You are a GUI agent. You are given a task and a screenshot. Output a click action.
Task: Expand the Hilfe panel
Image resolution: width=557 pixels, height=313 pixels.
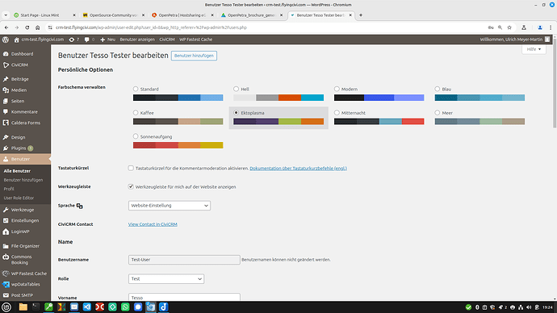pos(534,49)
